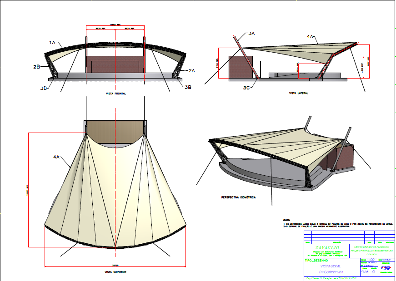Select the 4A callout in lateral view
Viewport: 396px width, 281px height.
311,36
